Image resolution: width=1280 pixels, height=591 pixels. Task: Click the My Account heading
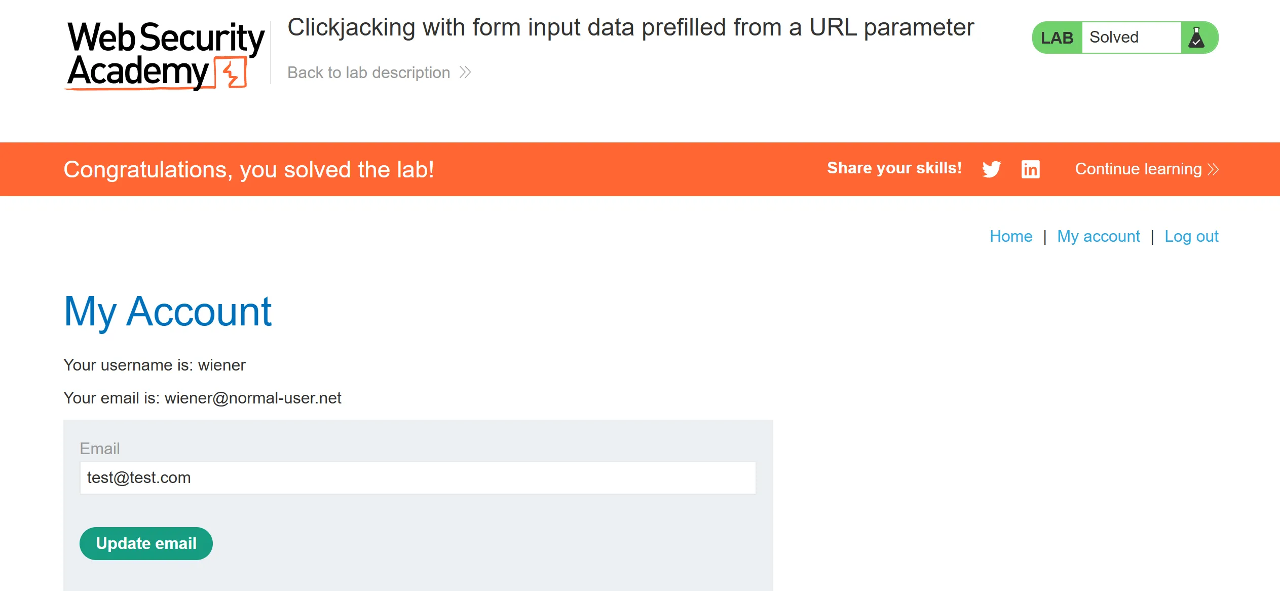click(168, 312)
